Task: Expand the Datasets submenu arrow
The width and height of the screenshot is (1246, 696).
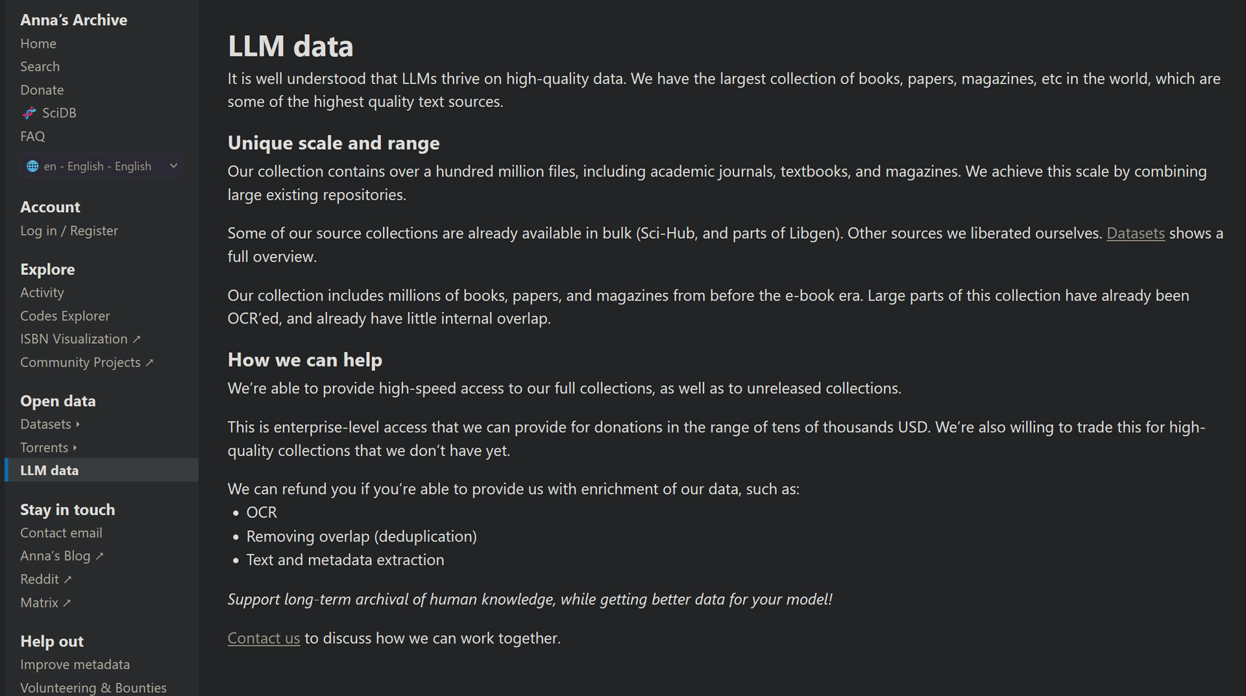Action: (x=78, y=424)
